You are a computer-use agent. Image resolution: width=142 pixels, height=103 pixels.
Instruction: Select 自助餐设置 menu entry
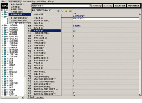(39, 48)
